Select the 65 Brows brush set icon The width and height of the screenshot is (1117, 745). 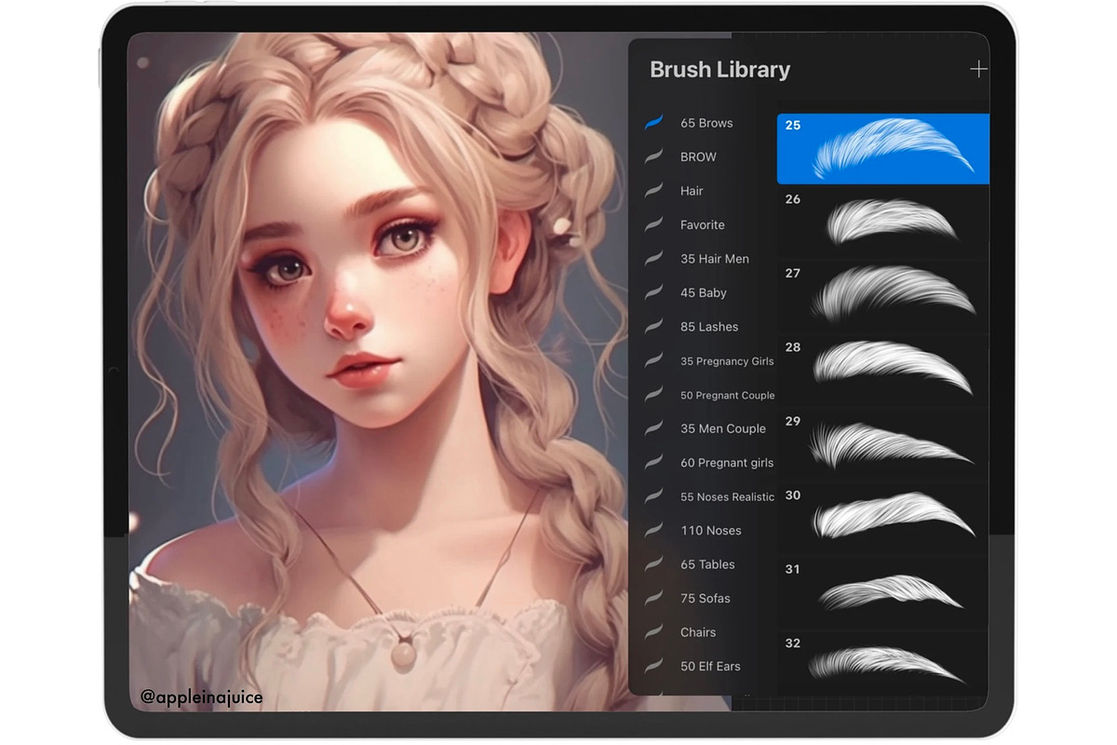(654, 123)
